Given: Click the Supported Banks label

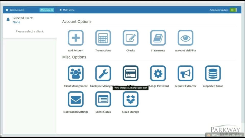Looking at the screenshot, I should pos(213,86).
